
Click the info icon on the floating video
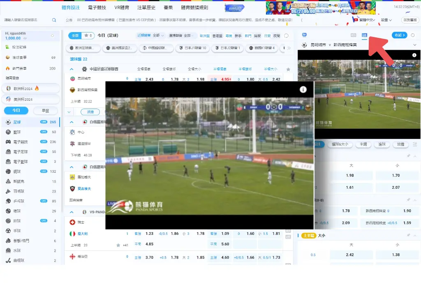pyautogui.click(x=303, y=89)
